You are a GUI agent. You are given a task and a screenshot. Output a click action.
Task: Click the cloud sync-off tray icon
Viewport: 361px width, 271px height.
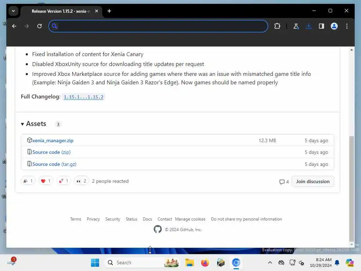pos(281,263)
